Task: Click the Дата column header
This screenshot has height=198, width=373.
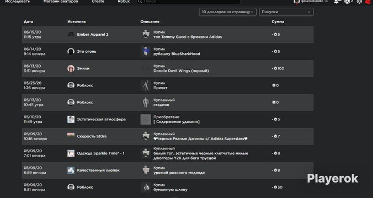Action: 28,21
